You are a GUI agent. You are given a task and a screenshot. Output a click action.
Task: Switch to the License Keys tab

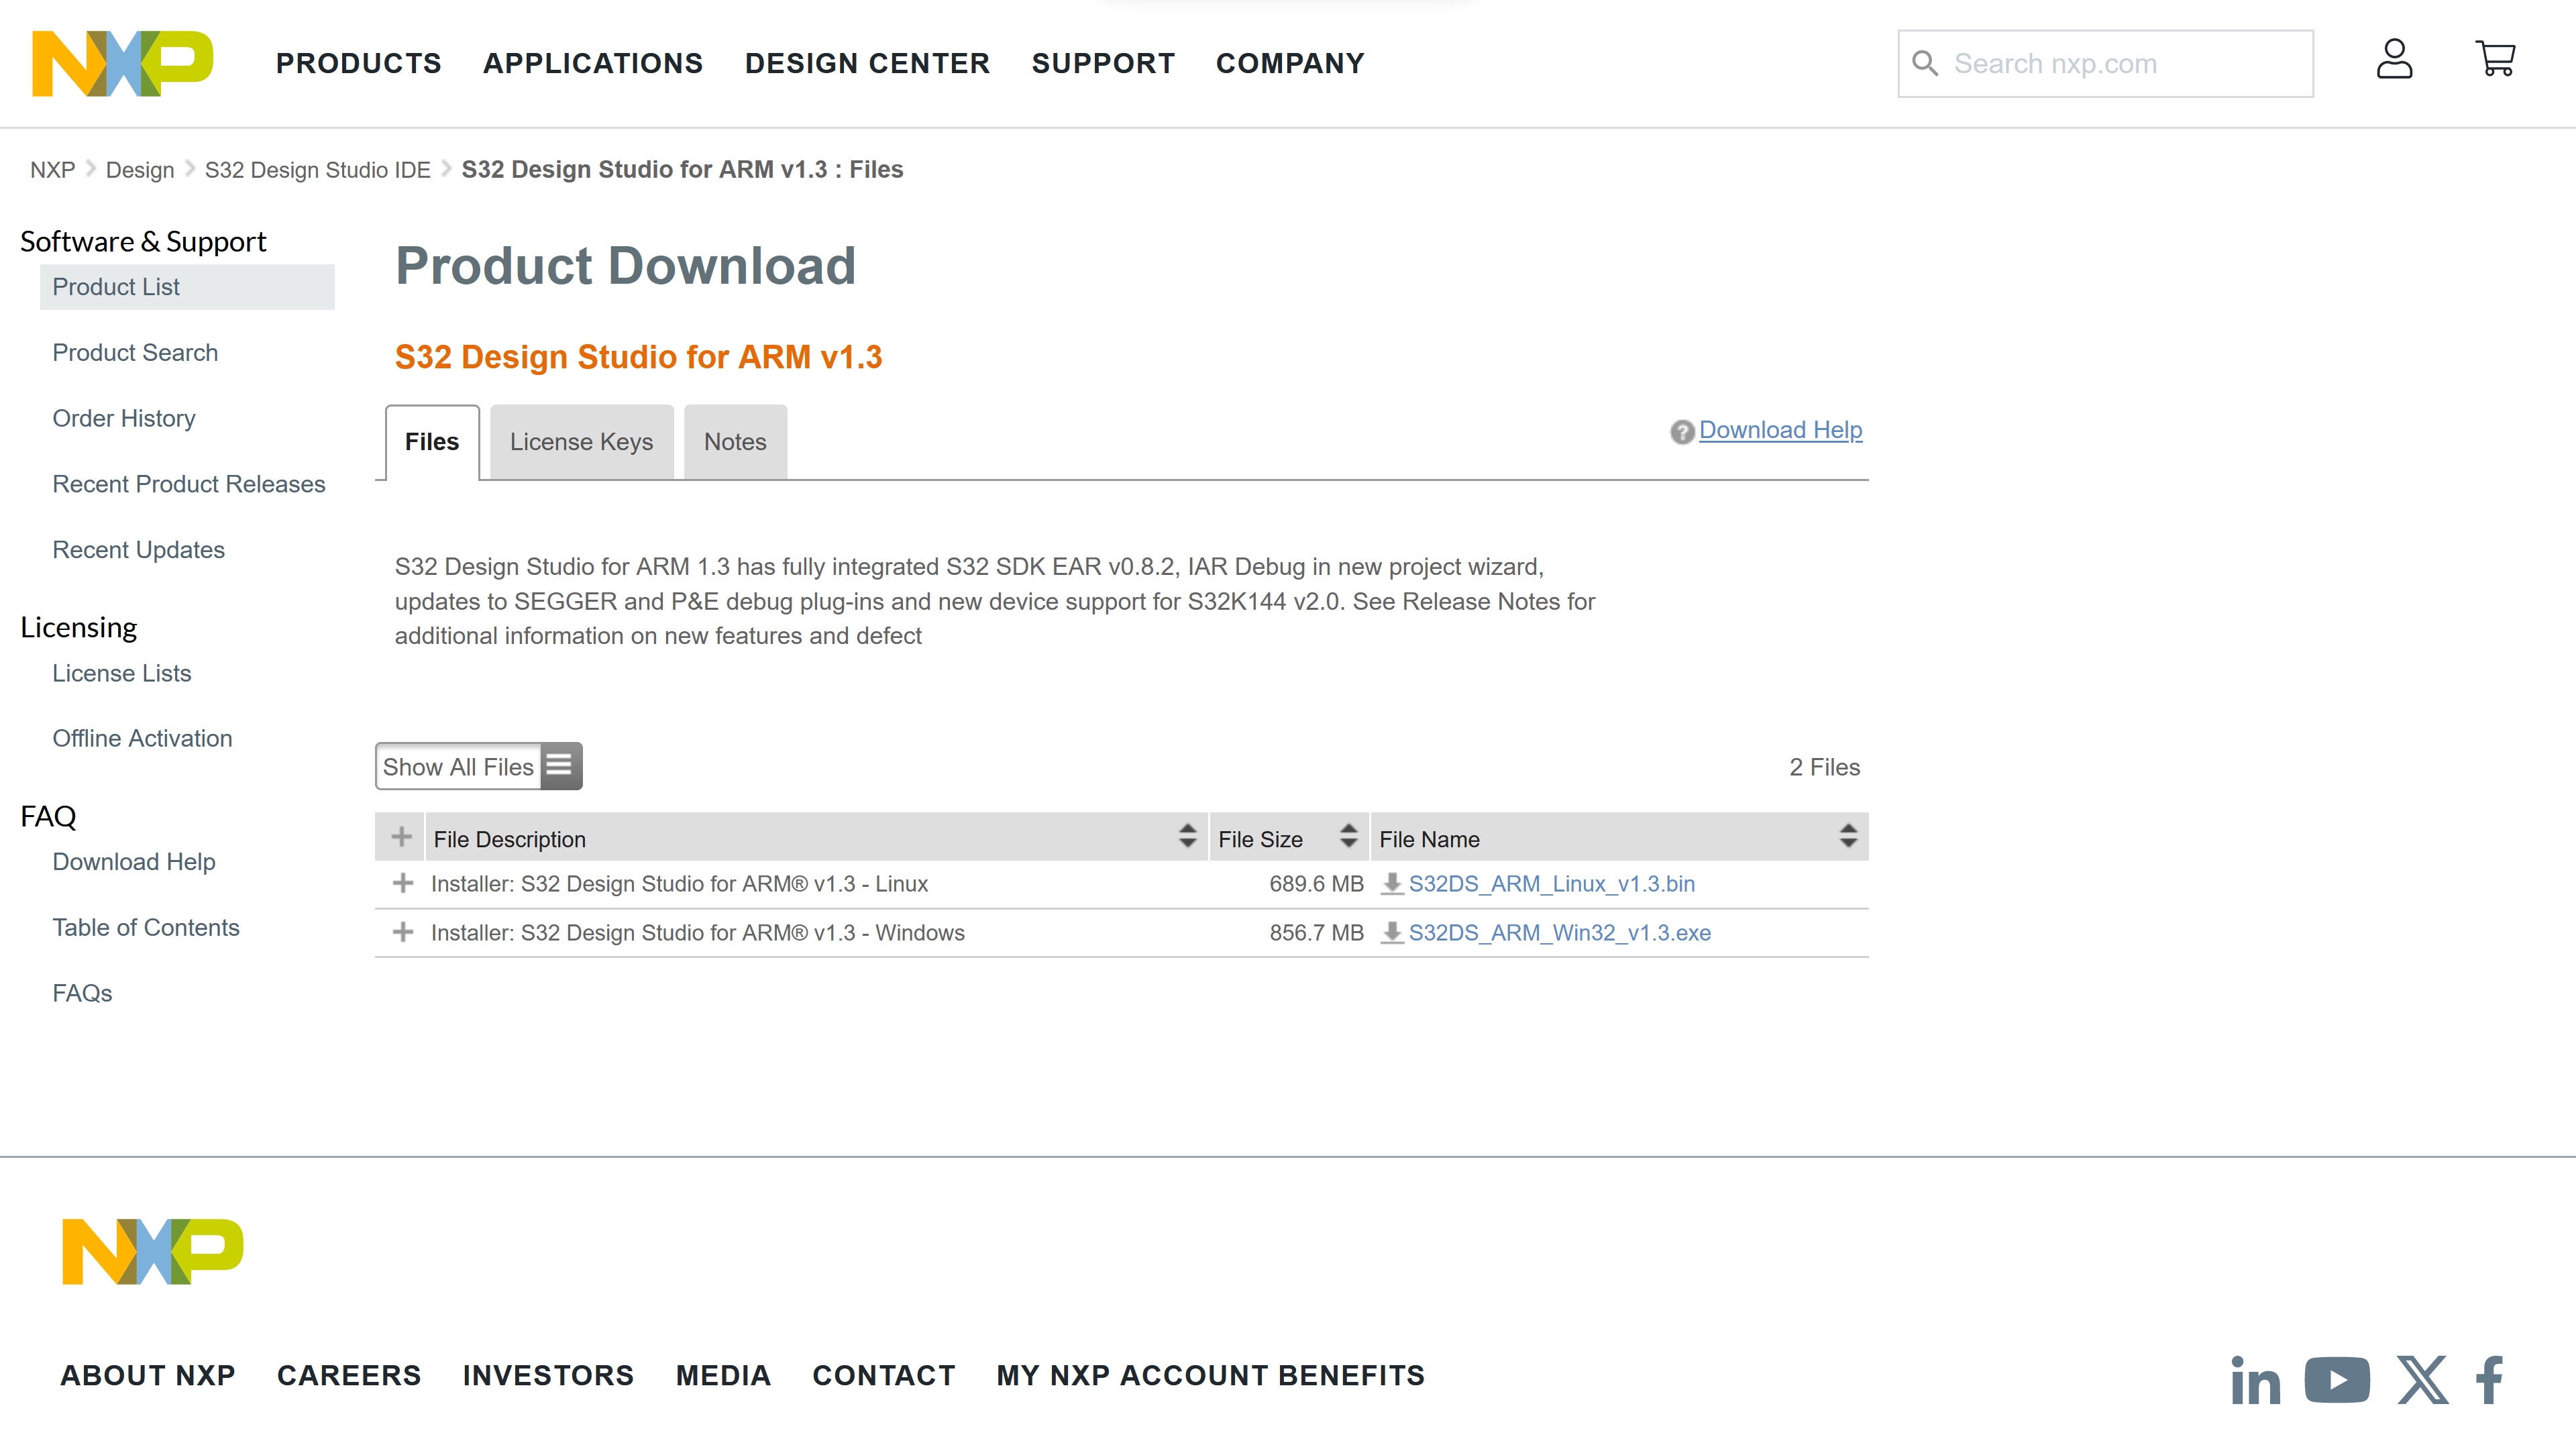pos(581,442)
